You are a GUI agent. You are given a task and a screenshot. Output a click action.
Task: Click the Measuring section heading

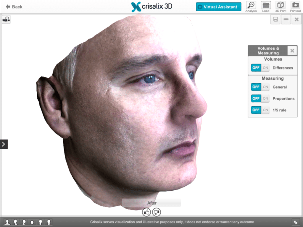click(x=273, y=78)
